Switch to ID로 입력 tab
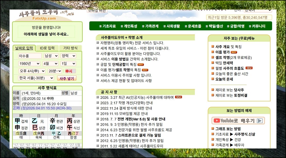This screenshot has height=158, width=286. pos(47,48)
